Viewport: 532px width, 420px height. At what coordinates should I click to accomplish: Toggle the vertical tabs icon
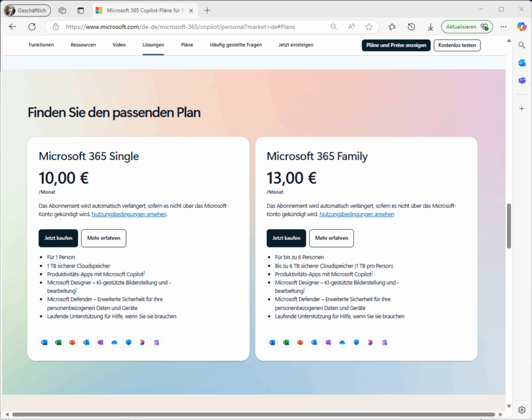coord(80,11)
